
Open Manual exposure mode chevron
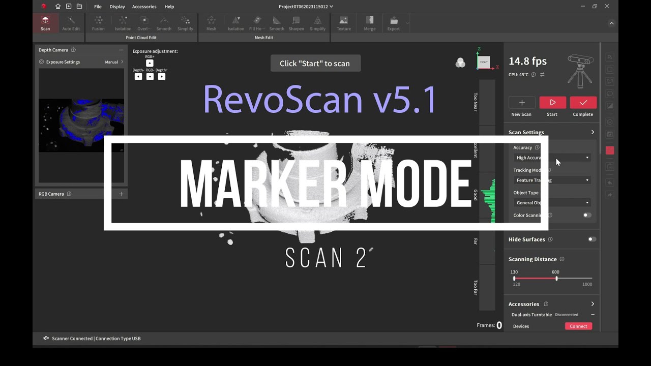122,62
